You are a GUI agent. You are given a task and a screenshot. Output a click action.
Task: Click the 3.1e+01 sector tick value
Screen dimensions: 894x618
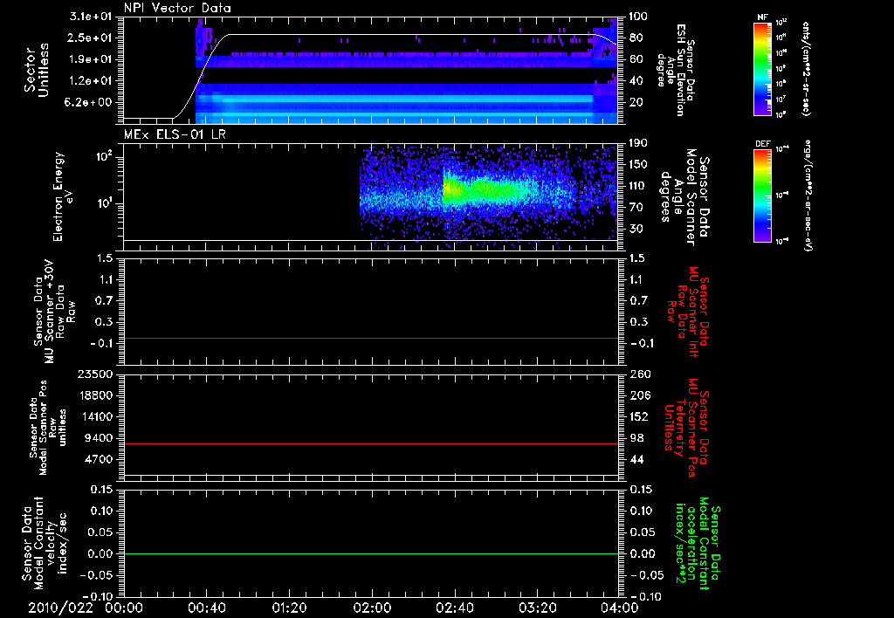pos(90,17)
